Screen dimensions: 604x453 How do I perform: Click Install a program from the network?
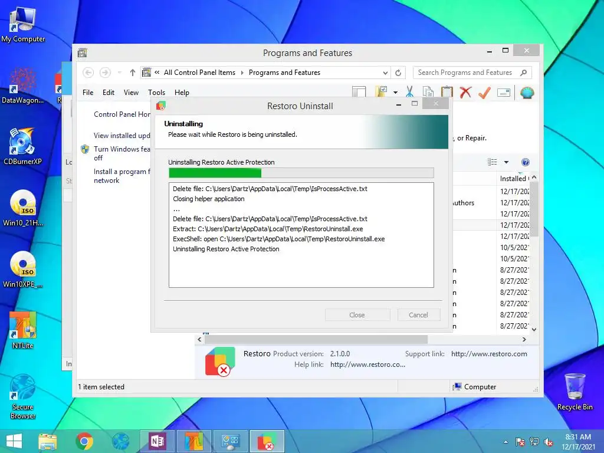tap(122, 176)
